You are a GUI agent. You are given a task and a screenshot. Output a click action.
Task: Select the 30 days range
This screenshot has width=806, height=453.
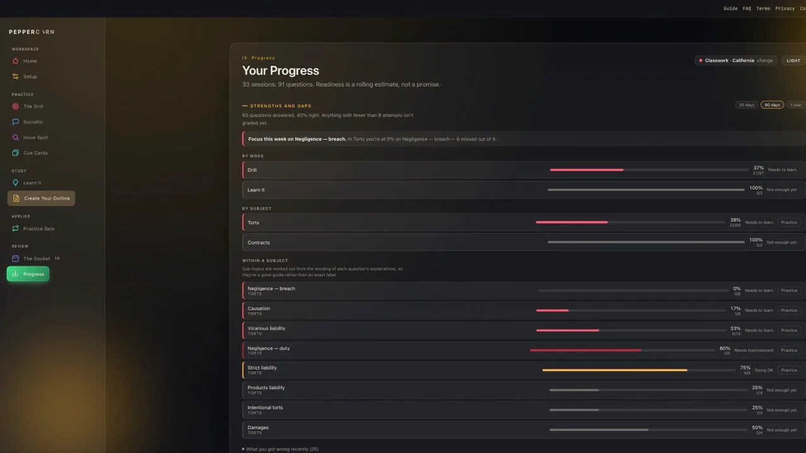click(x=747, y=105)
